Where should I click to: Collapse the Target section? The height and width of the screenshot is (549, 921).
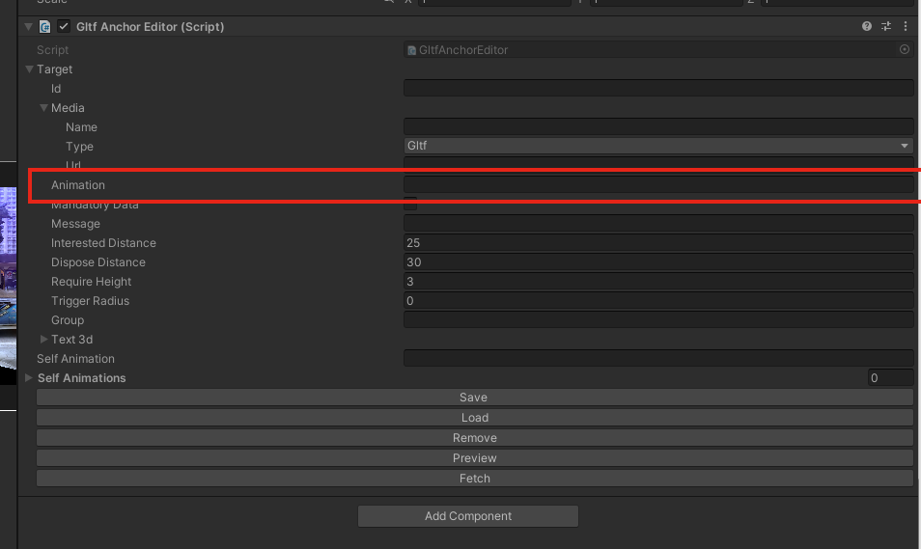(30, 69)
